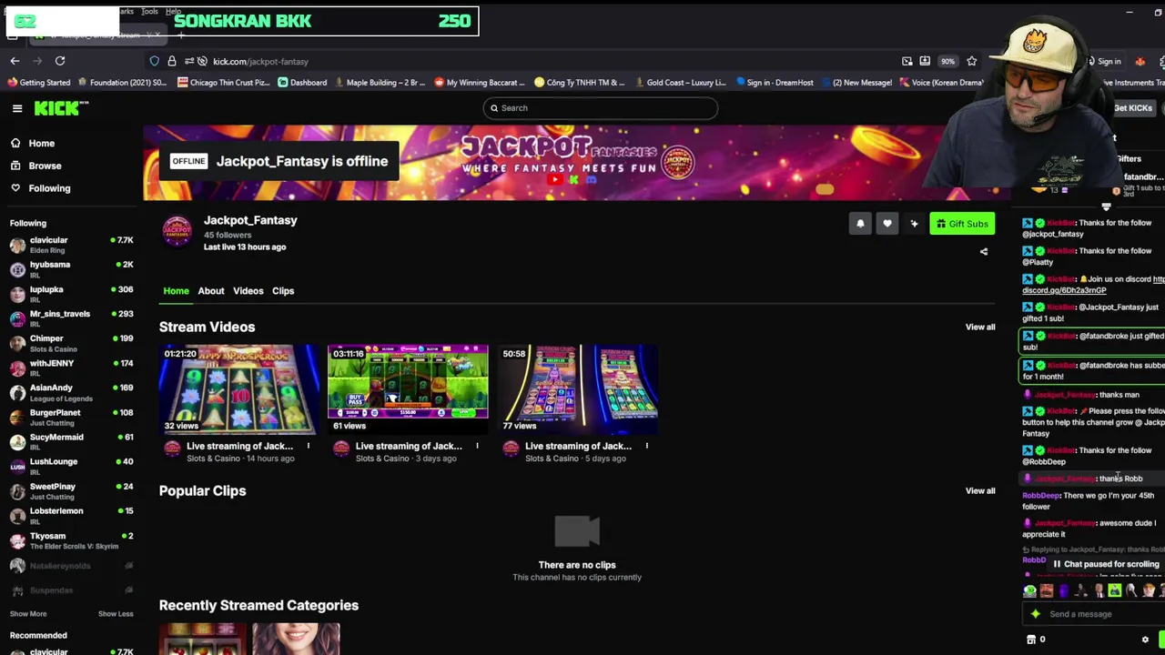Open the Chicago Thin Crust Pizza bookmark

click(x=223, y=83)
